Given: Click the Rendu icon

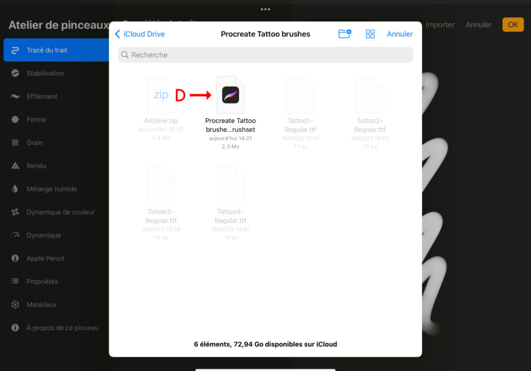Looking at the screenshot, I should click(x=15, y=166).
